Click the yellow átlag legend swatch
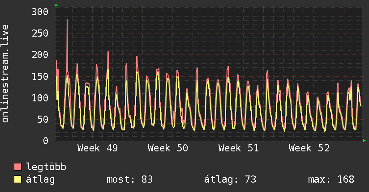The width and height of the screenshot is (369, 192). tap(18, 179)
